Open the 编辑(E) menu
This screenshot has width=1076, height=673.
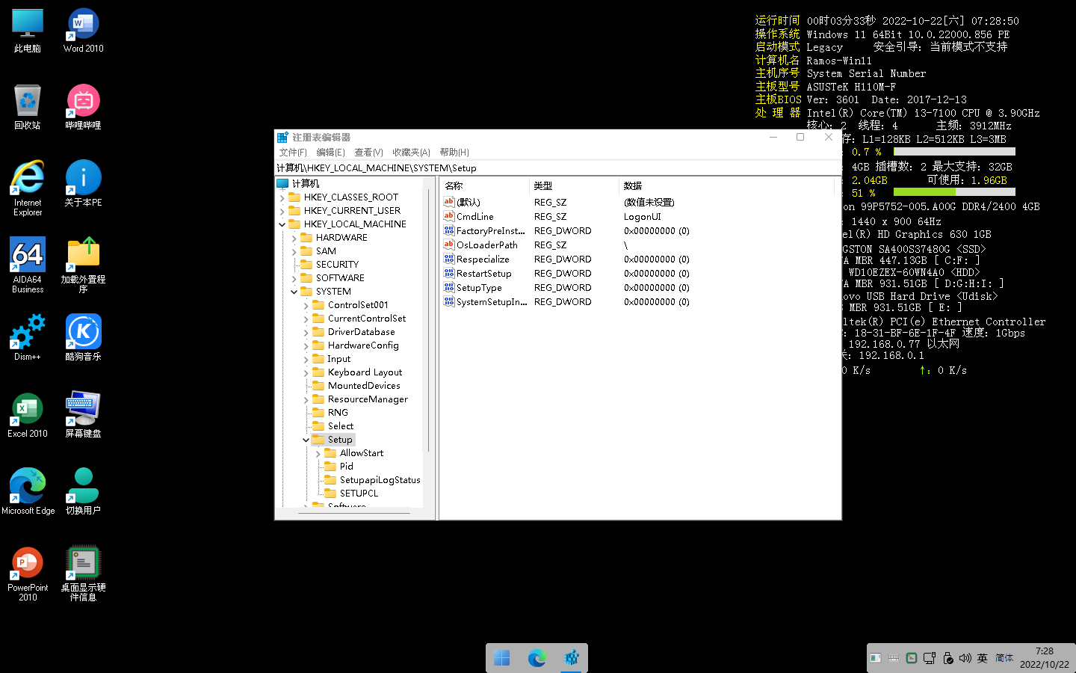(330, 153)
